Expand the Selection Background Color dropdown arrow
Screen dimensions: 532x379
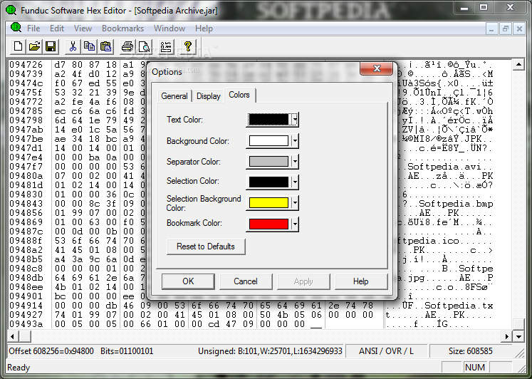pyautogui.click(x=295, y=202)
